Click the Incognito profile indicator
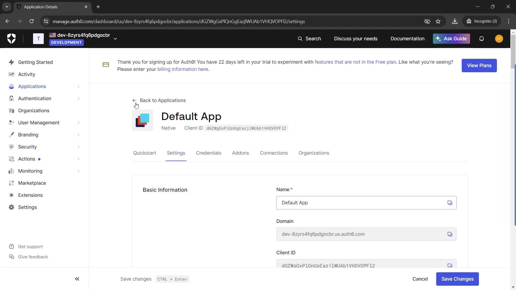This screenshot has width=516, height=290. point(482,21)
